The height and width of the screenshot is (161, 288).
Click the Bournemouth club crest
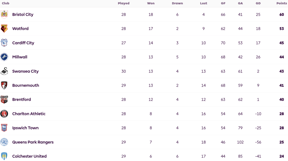(x=4, y=85)
